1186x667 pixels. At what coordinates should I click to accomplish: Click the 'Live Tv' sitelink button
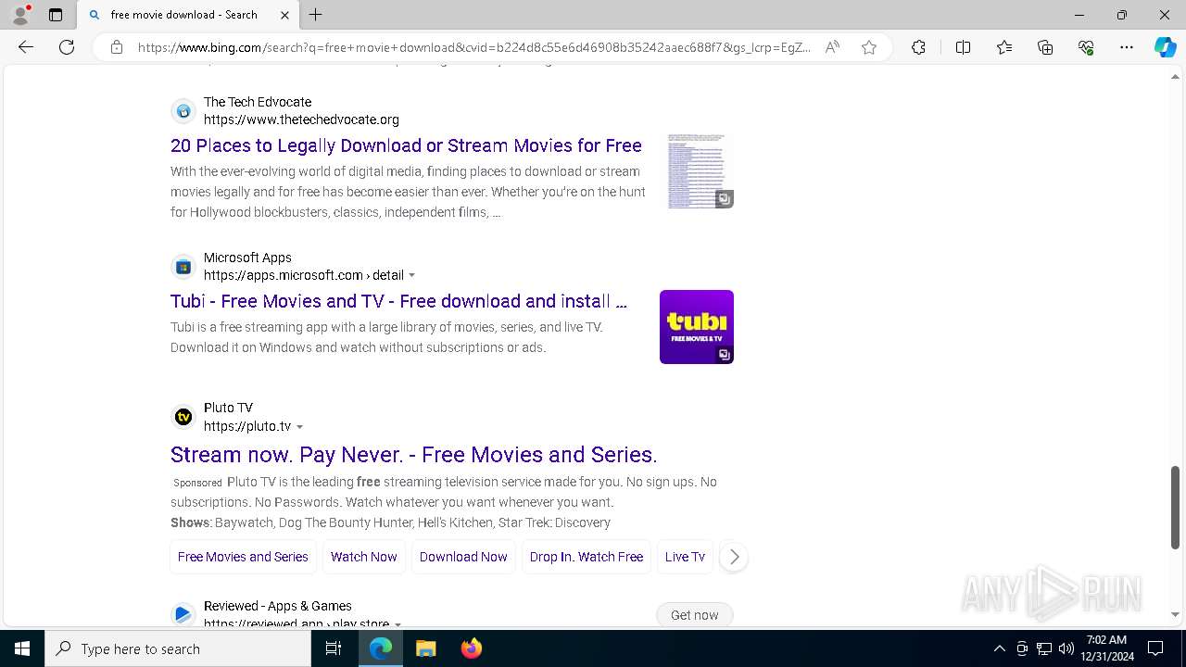[685, 557]
